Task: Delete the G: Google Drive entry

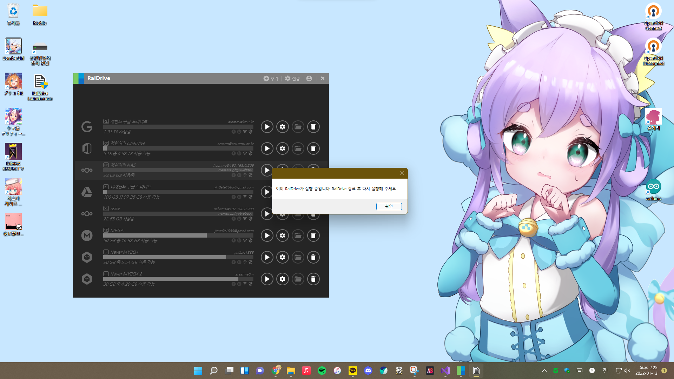Action: tap(313, 127)
